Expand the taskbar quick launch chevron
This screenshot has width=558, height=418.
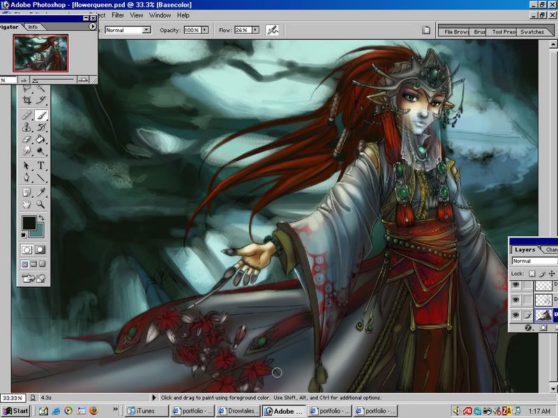point(115,410)
